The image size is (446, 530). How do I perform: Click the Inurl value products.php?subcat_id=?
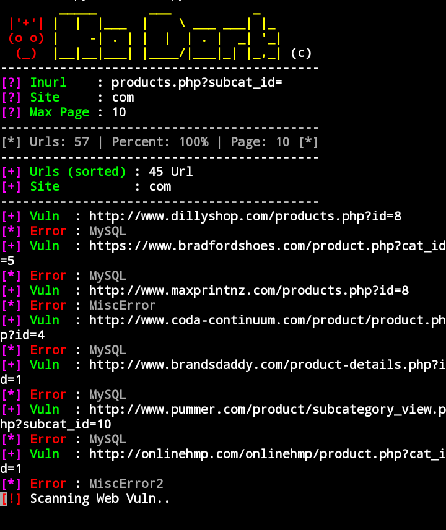(x=196, y=83)
